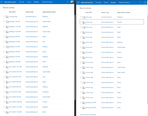Viewport: 148px width, 116px height.
Task: Click device icon for the Tunisia sign-in row
Action: [7, 102]
